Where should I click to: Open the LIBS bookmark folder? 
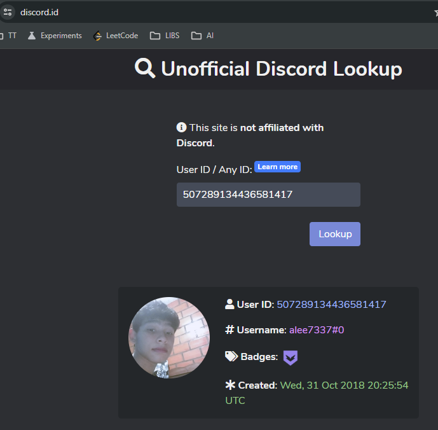[165, 36]
